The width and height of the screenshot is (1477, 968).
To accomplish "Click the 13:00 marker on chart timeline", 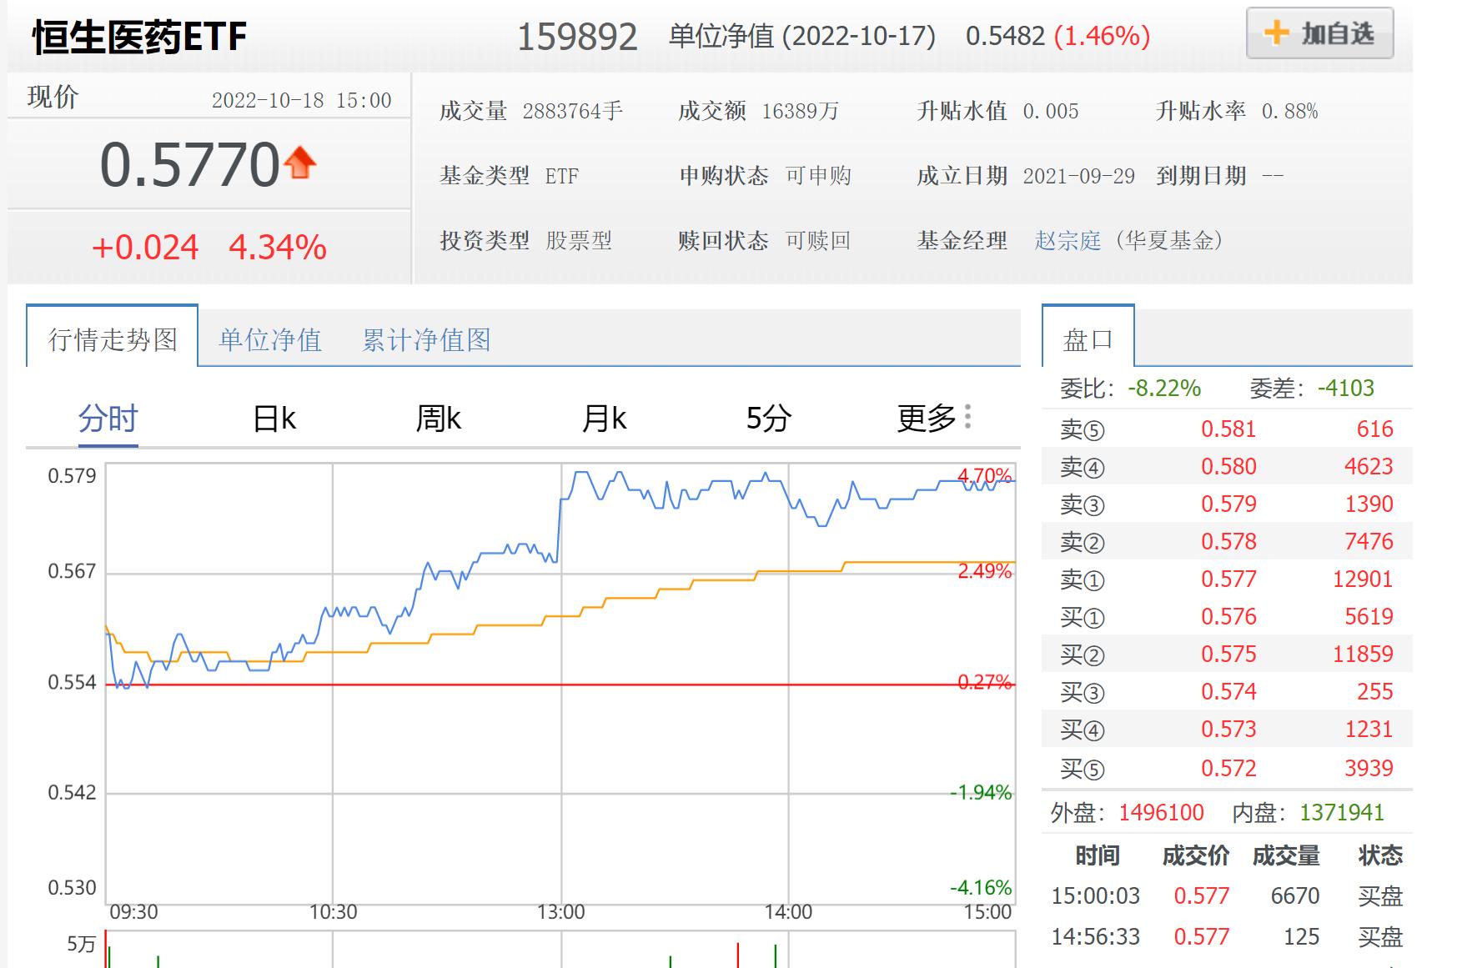I will point(561,912).
